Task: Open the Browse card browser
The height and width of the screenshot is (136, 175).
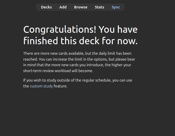Action: click(x=80, y=7)
